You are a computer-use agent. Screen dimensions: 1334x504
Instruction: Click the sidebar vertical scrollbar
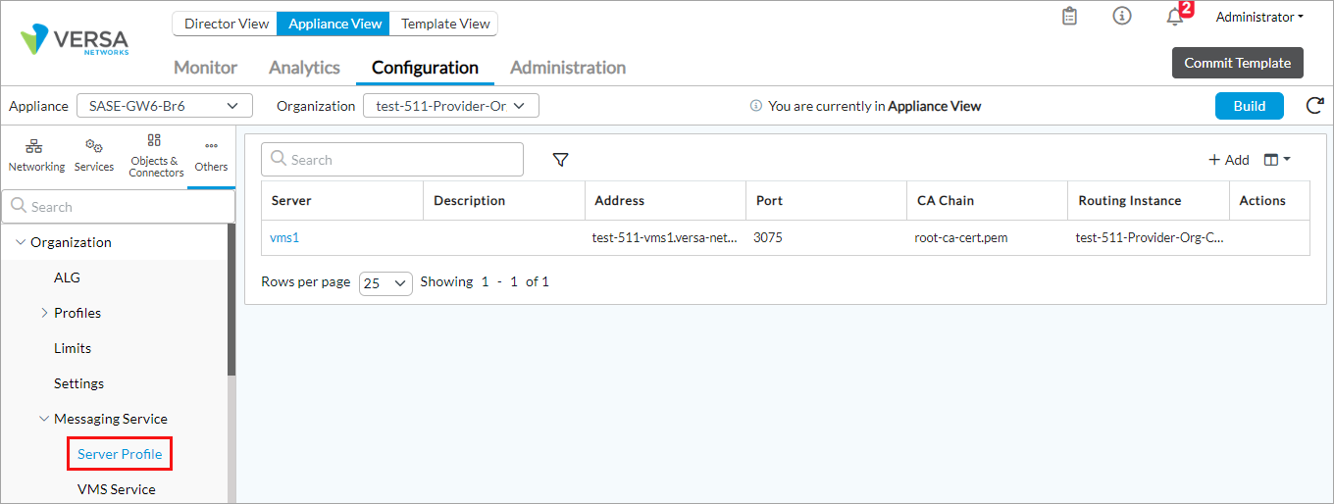coord(231,299)
